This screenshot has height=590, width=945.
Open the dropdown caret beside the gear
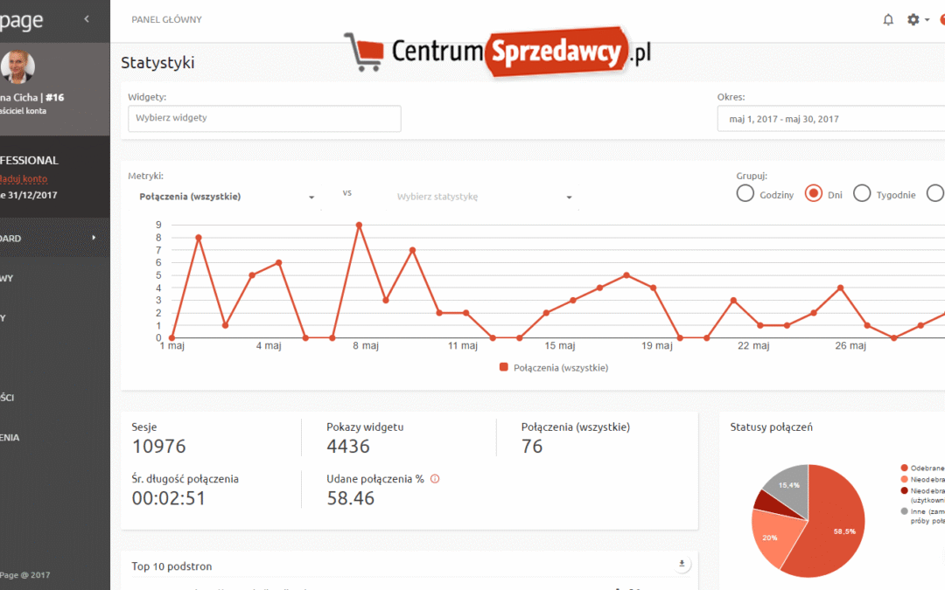927,20
